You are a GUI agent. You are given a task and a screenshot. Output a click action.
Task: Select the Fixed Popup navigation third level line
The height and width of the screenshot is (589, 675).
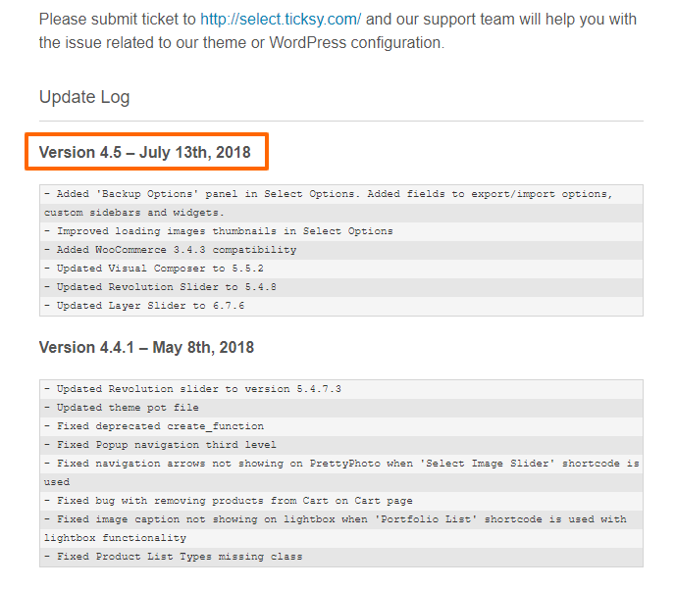click(341, 445)
